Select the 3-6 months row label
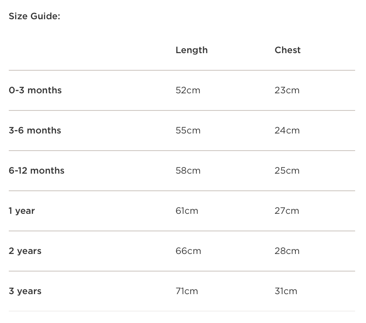The height and width of the screenshot is (323, 366). click(x=35, y=131)
